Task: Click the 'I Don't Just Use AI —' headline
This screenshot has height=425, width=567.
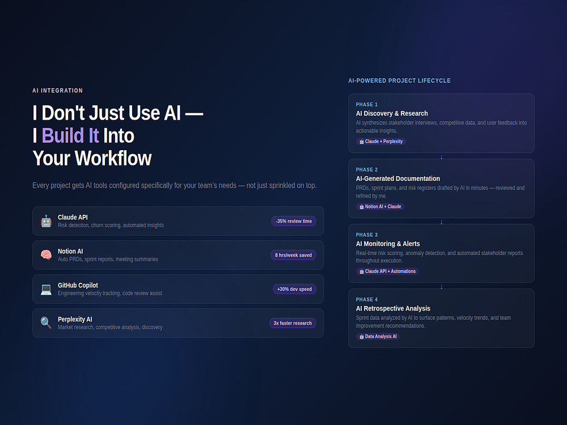Action: point(118,113)
